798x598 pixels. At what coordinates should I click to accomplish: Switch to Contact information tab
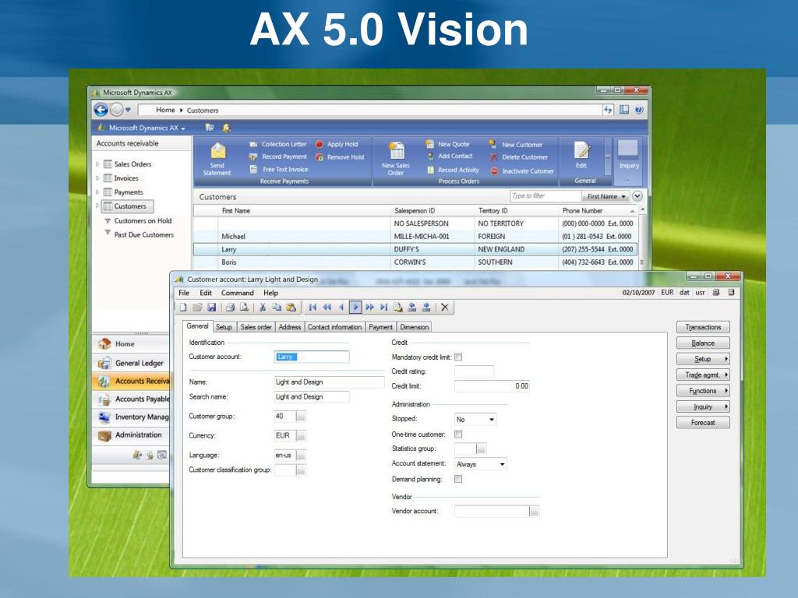tap(334, 327)
